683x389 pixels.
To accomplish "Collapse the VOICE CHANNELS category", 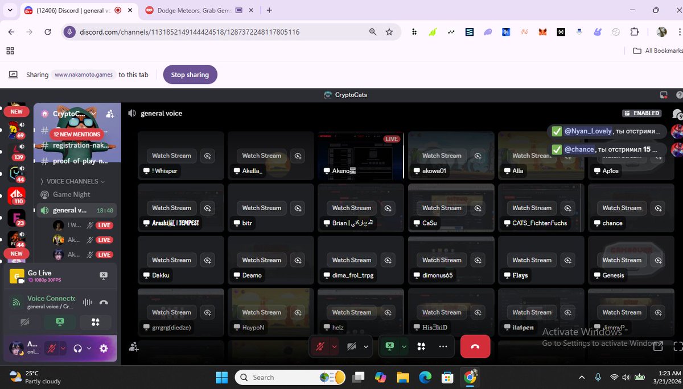I will pyautogui.click(x=72, y=181).
